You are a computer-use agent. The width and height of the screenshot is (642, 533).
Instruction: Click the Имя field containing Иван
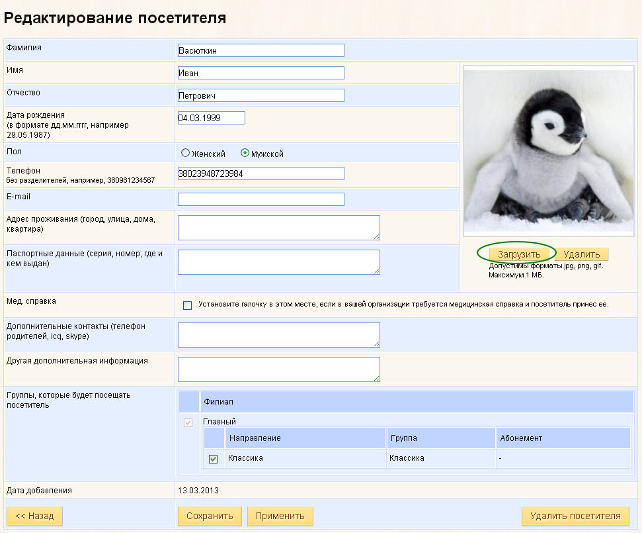click(x=261, y=73)
